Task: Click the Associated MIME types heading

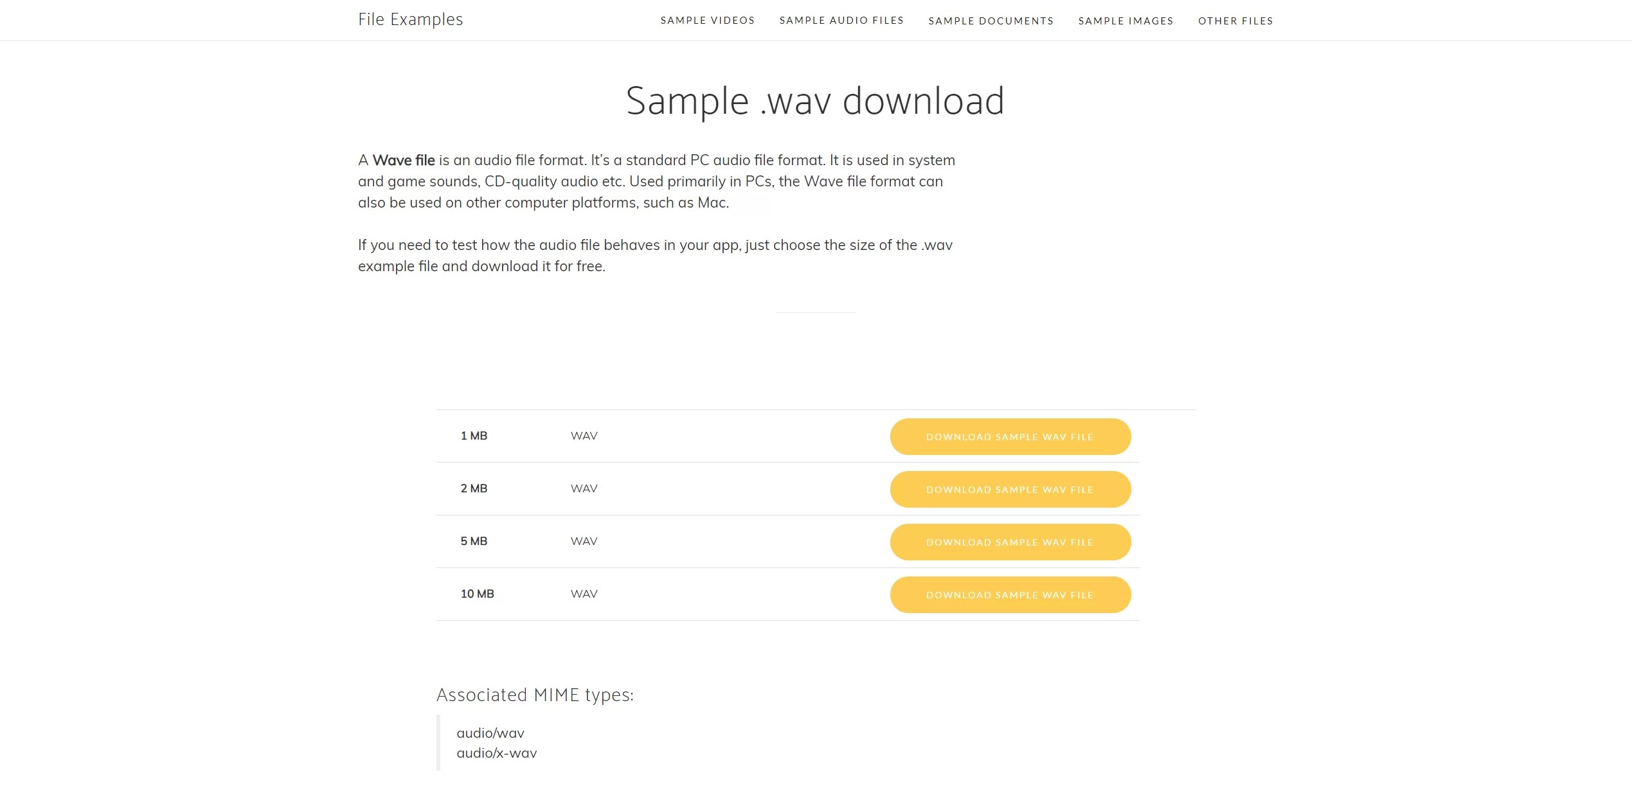Action: point(535,695)
